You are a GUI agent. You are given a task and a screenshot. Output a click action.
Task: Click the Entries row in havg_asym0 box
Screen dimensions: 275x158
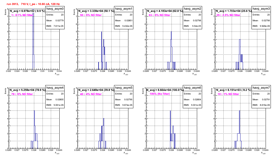(x=55, y=15)
